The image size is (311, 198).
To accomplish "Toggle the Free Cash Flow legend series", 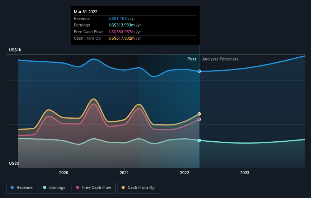I will (94, 188).
